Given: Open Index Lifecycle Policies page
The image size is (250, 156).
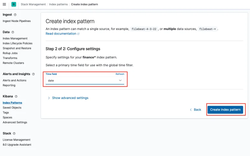Looking at the screenshot, I should (17, 43).
